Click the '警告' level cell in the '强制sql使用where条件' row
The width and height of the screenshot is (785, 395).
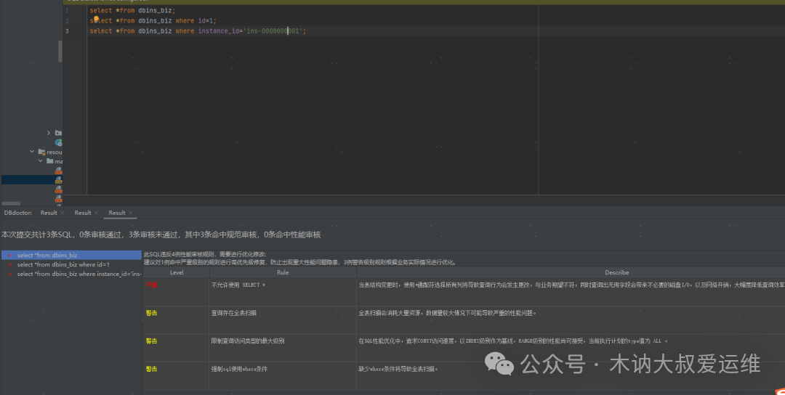[x=177, y=376]
